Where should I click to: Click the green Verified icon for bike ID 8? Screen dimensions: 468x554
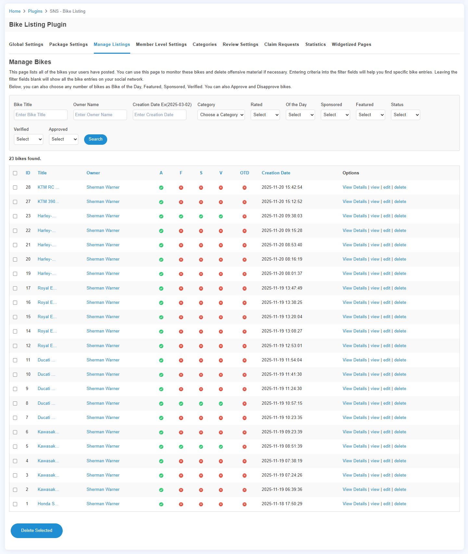click(x=221, y=404)
